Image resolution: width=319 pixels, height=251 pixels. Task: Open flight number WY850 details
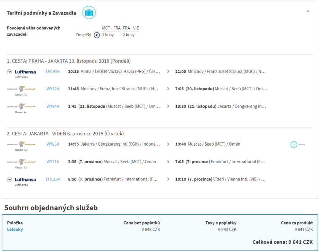pyautogui.click(x=53, y=144)
